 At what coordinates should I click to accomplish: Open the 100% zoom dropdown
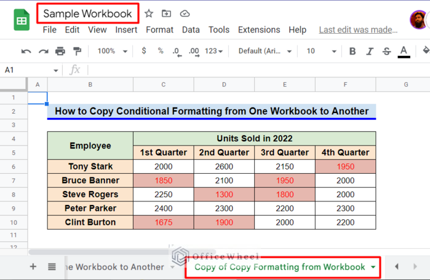click(x=109, y=52)
